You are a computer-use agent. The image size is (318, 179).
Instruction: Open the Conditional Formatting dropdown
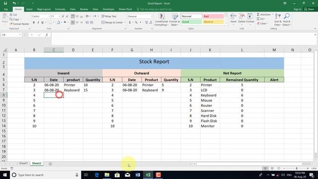[161, 20]
